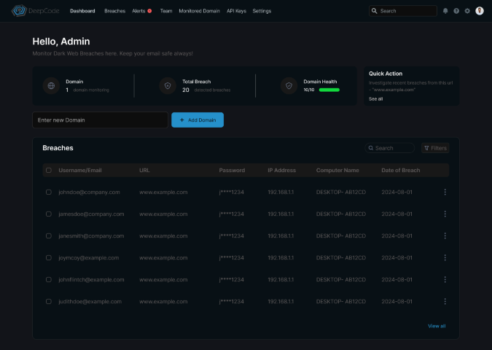Open the Monitored Domain nav item
The image size is (492, 350).
199,11
